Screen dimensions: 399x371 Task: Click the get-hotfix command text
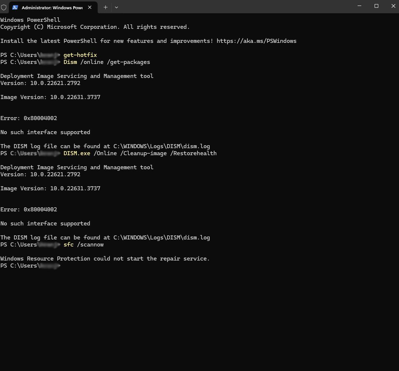80,55
